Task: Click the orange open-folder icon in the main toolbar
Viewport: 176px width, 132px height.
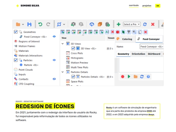Action: pyautogui.click(x=18, y=24)
